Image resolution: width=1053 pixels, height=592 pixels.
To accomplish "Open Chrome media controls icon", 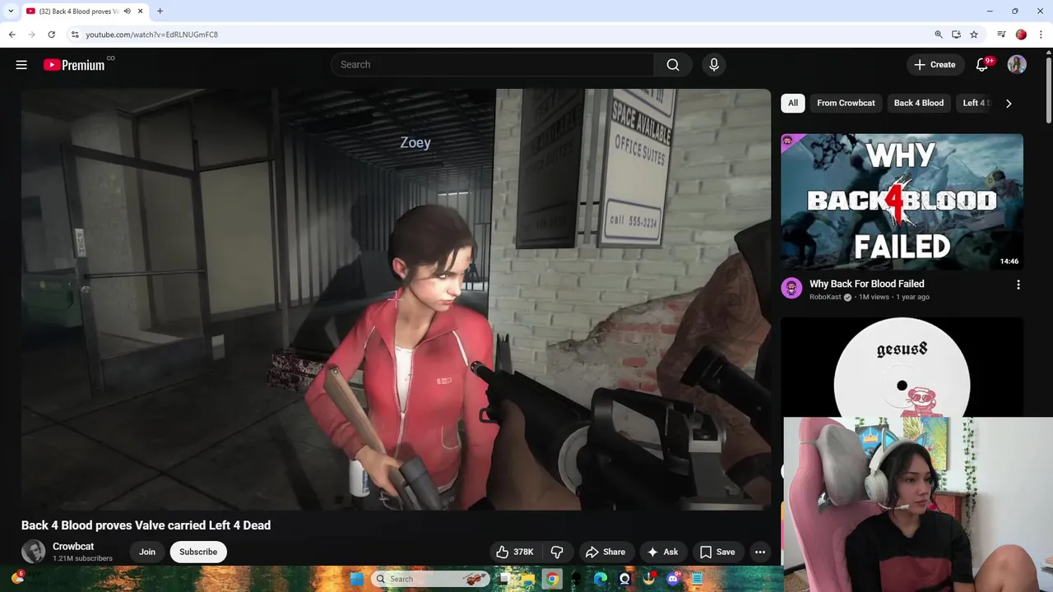I will click(1001, 35).
